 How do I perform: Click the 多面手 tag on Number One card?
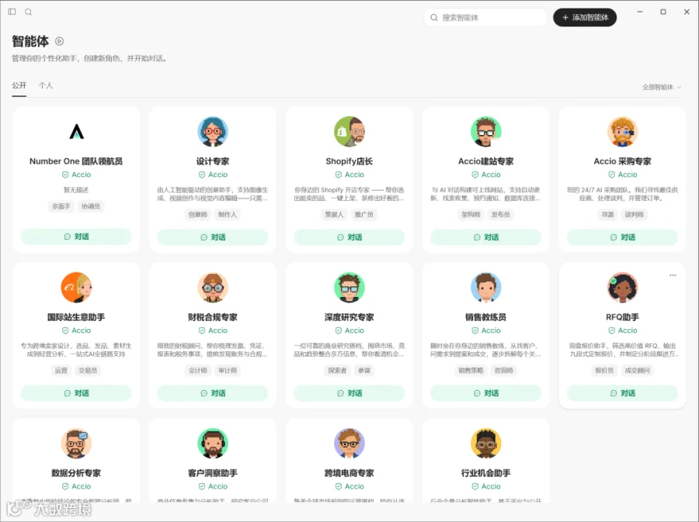61,206
